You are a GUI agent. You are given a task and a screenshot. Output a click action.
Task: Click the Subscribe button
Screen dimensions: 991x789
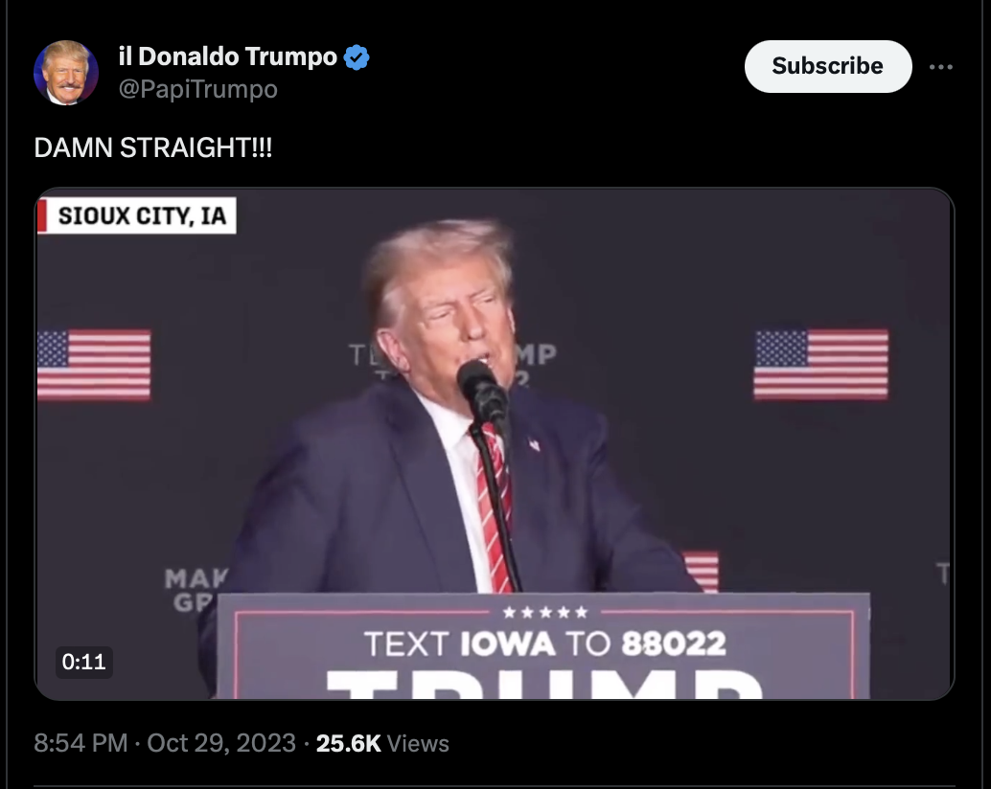click(828, 66)
